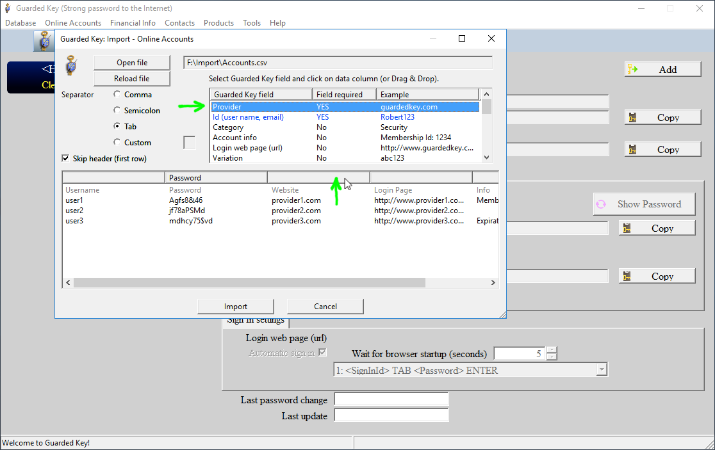Maximize the Import dialog window
The width and height of the screenshot is (715, 450).
(462, 38)
